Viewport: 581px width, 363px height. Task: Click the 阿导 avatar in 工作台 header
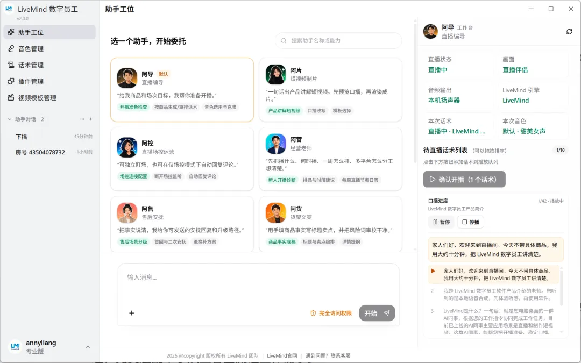pyautogui.click(x=430, y=32)
